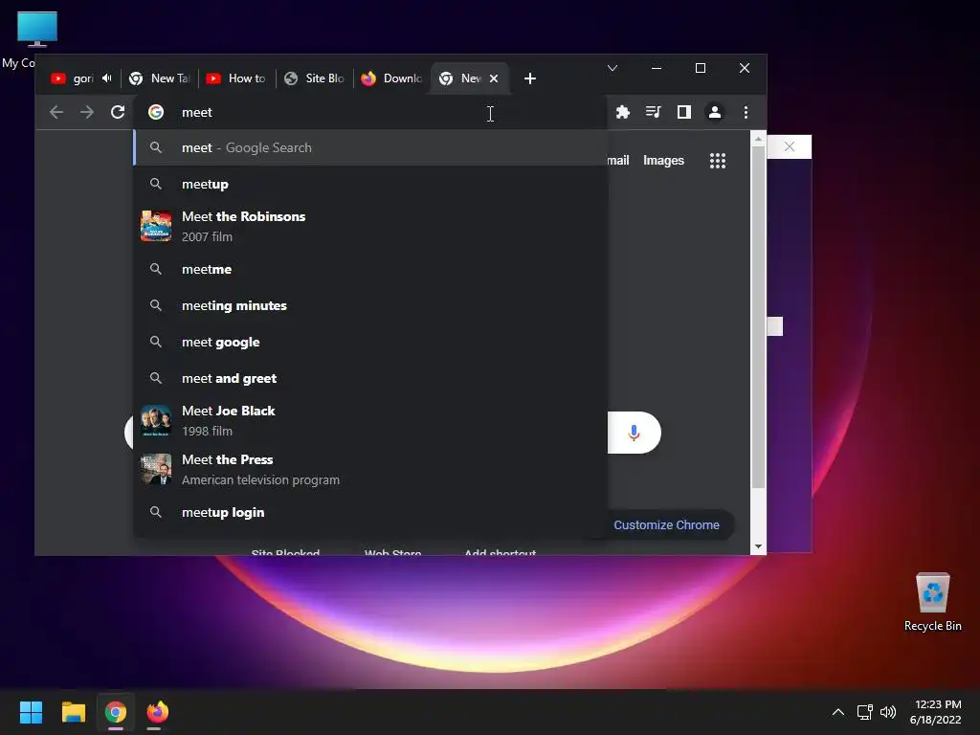
Task: Click the Chrome back arrow button
Action: 56,113
